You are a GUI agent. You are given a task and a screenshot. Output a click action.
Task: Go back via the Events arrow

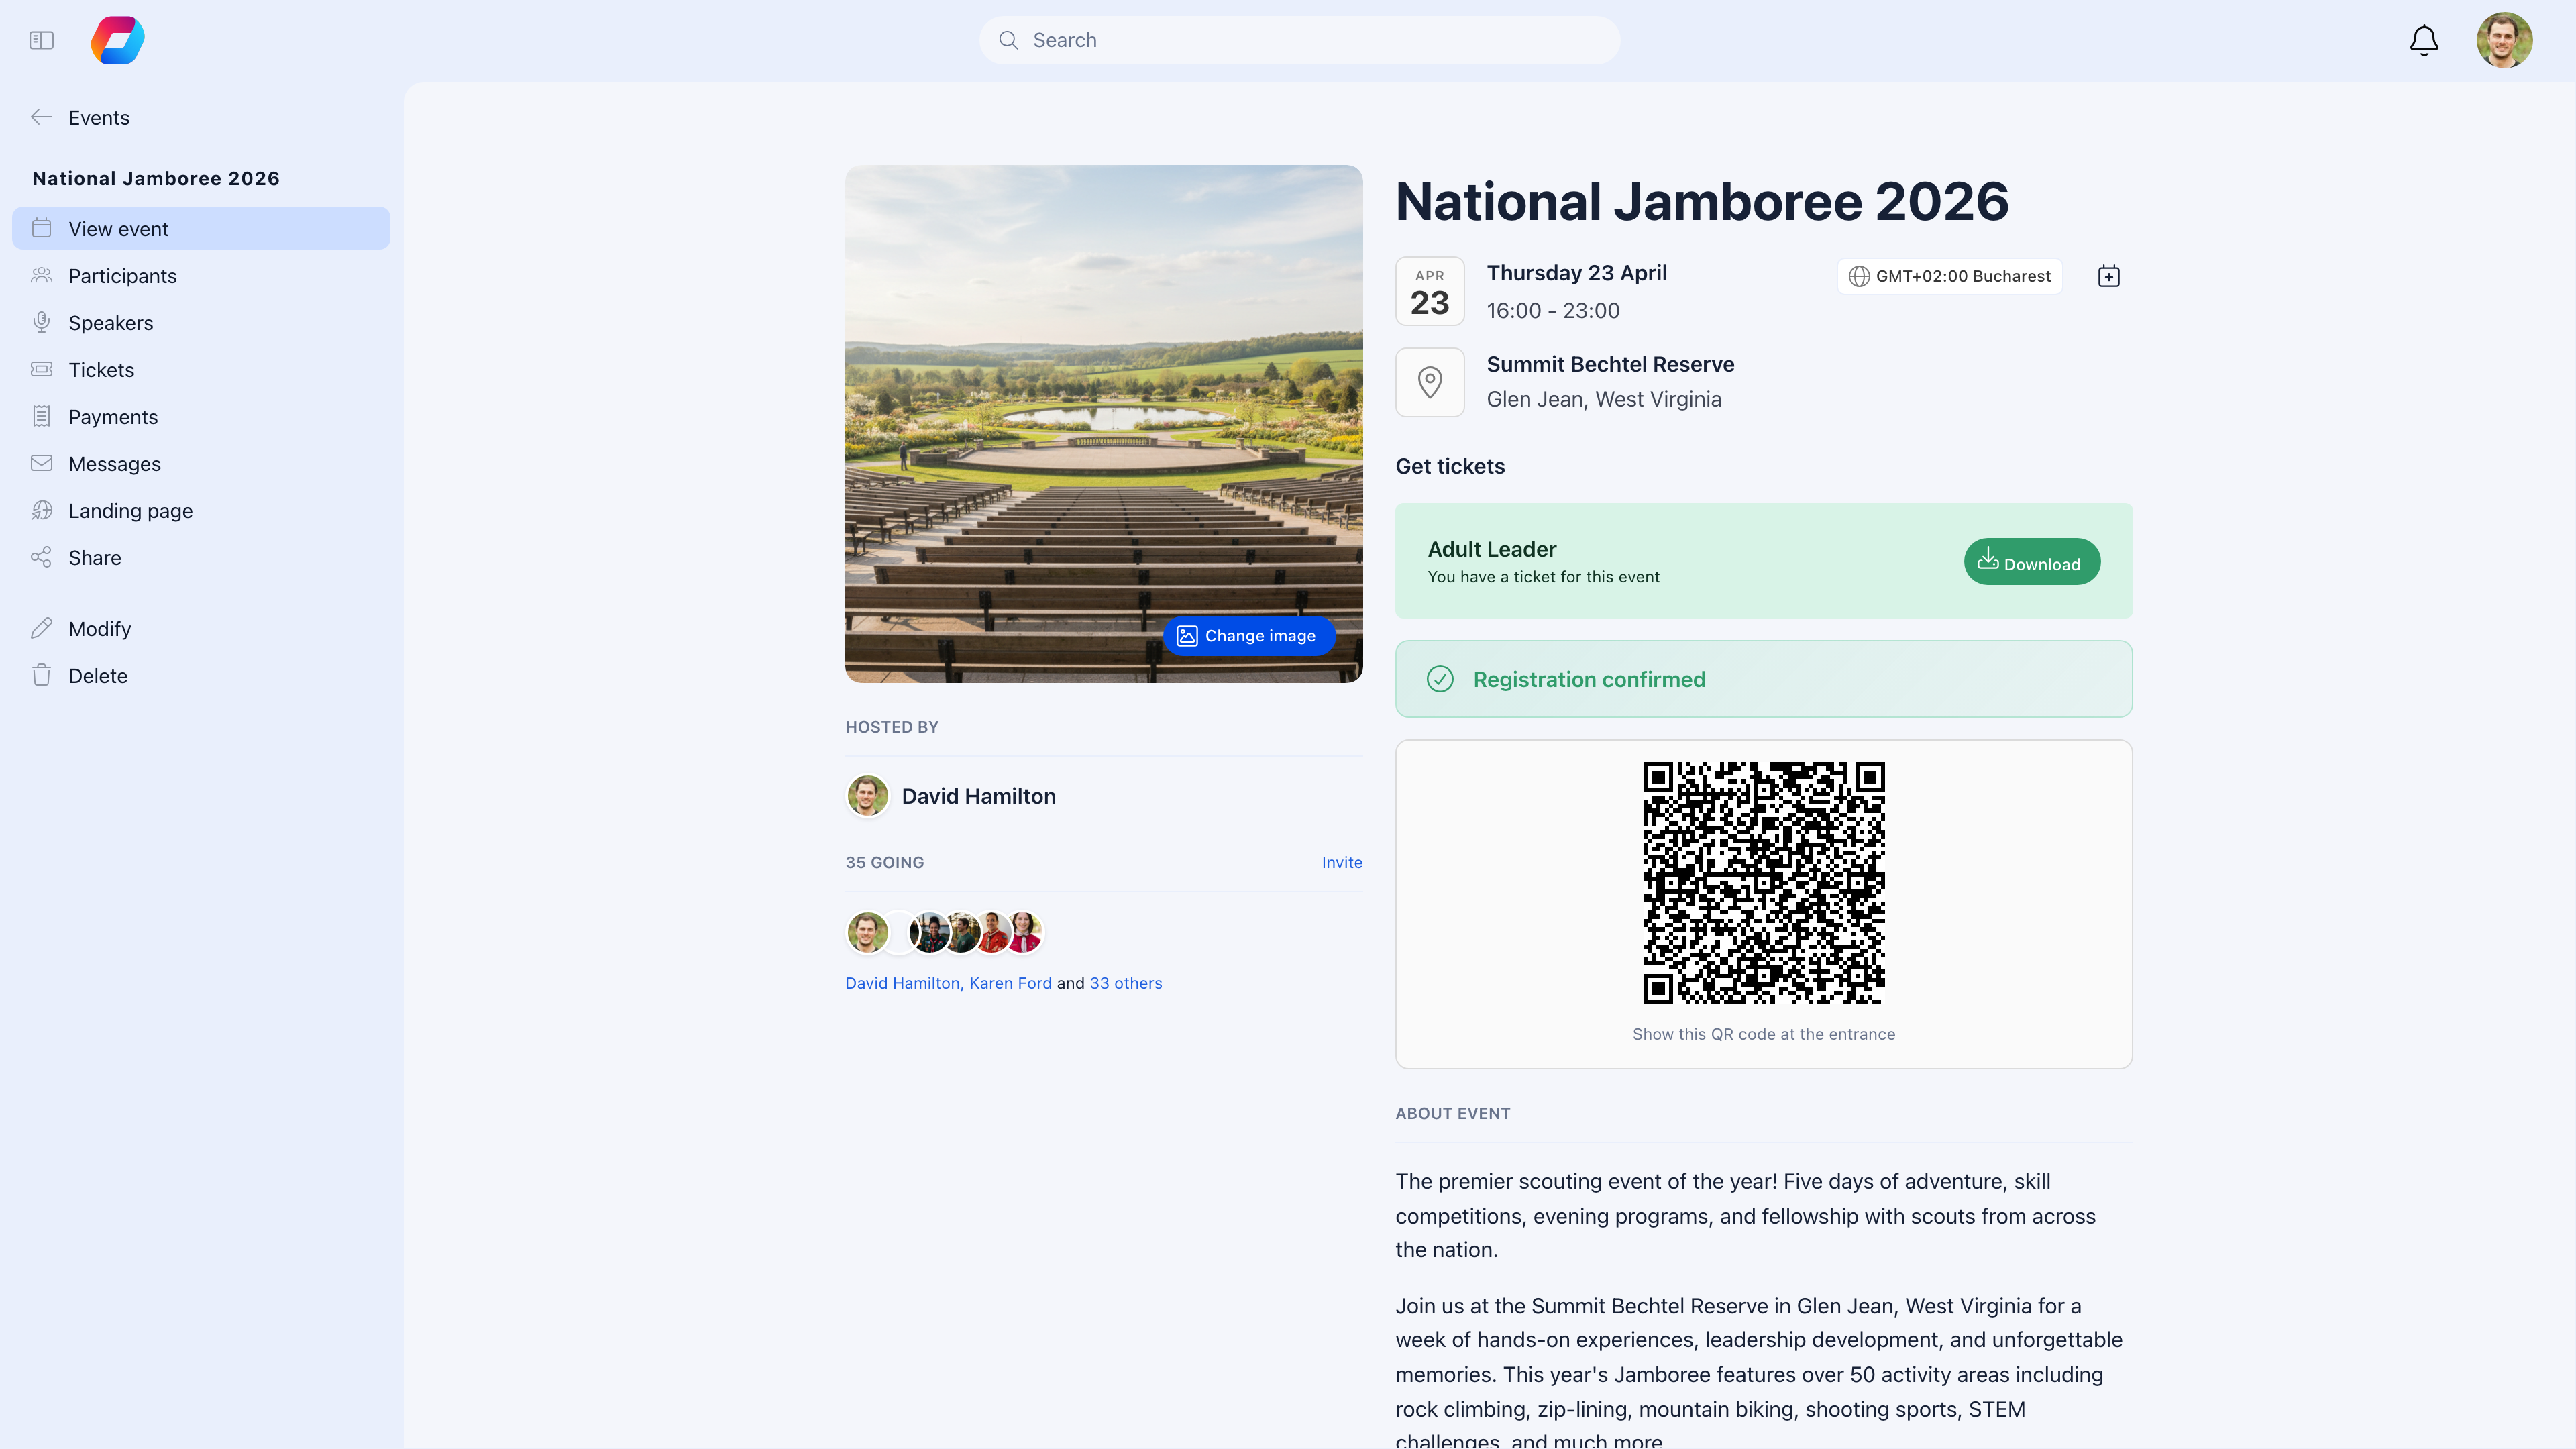[x=43, y=117]
